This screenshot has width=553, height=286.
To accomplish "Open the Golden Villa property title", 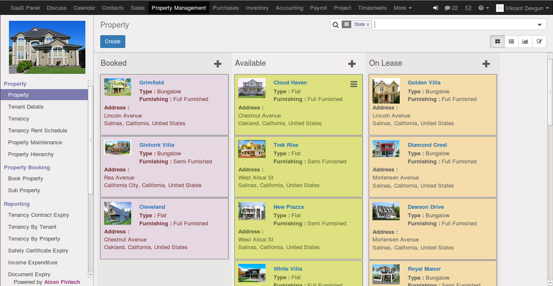I will coord(424,83).
